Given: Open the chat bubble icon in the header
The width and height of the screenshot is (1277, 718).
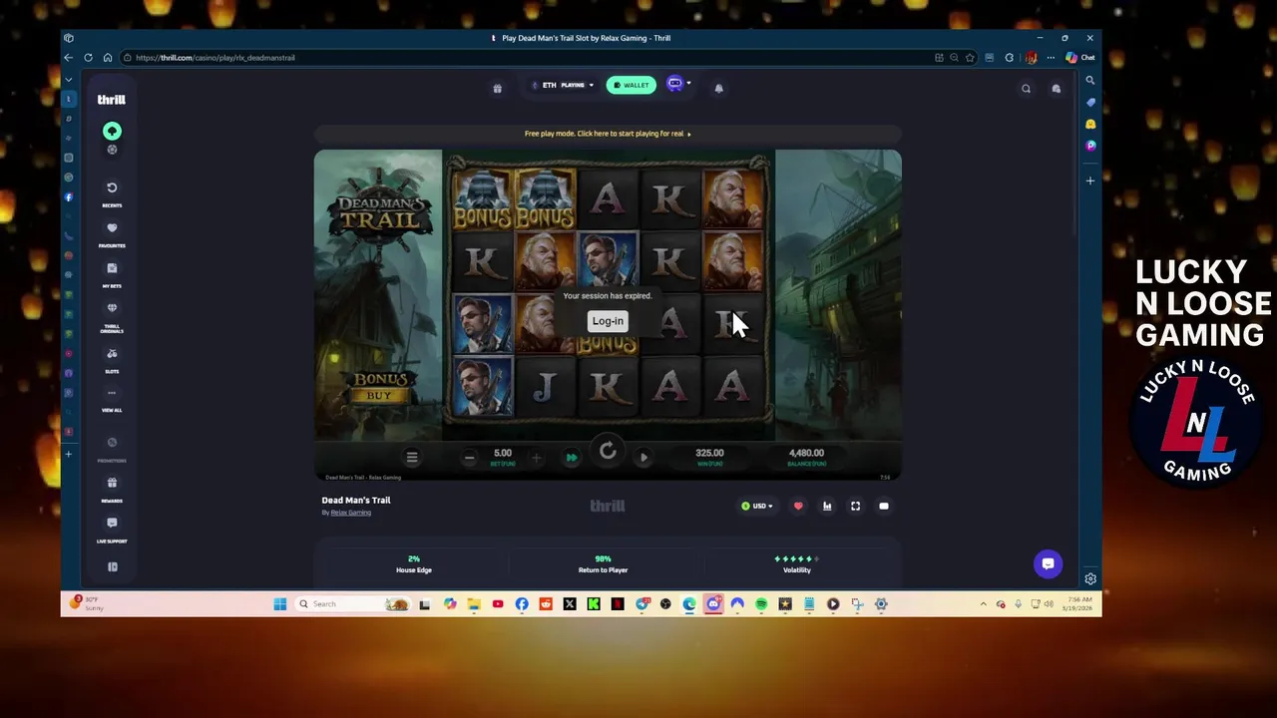Looking at the screenshot, I should pos(1057,89).
